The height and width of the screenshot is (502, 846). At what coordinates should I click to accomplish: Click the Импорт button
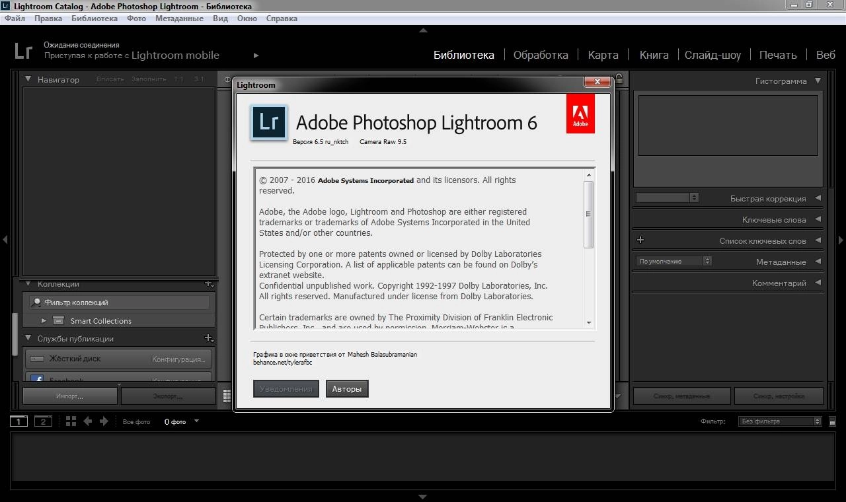(70, 396)
